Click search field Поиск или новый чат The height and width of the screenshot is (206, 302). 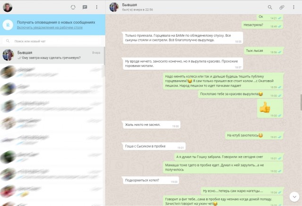pyautogui.click(x=52, y=41)
